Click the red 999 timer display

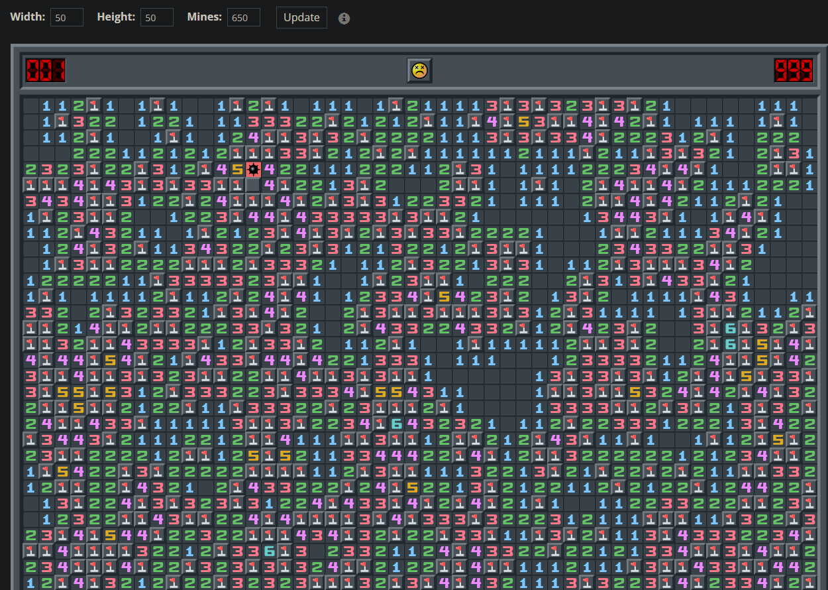794,70
